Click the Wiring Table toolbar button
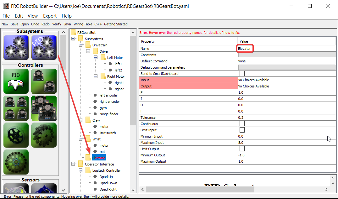Viewport: 338px width, 199px height. (83, 24)
